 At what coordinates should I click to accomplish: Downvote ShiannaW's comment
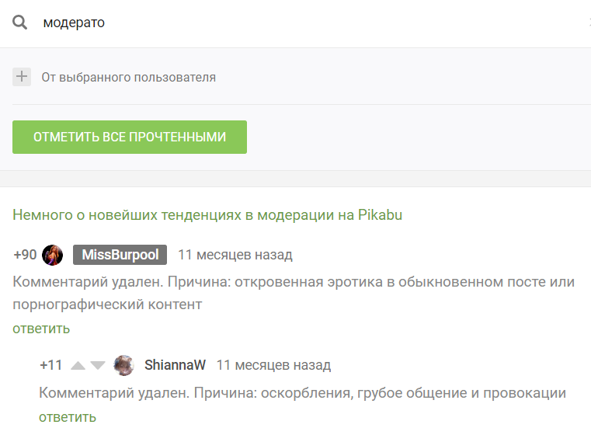click(98, 365)
